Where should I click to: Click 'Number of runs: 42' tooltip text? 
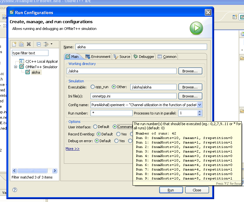(x=156, y=133)
